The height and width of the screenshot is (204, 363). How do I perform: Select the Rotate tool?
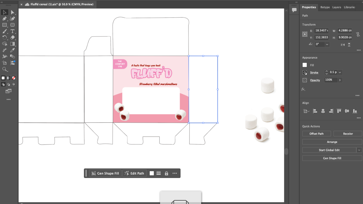click(4, 37)
